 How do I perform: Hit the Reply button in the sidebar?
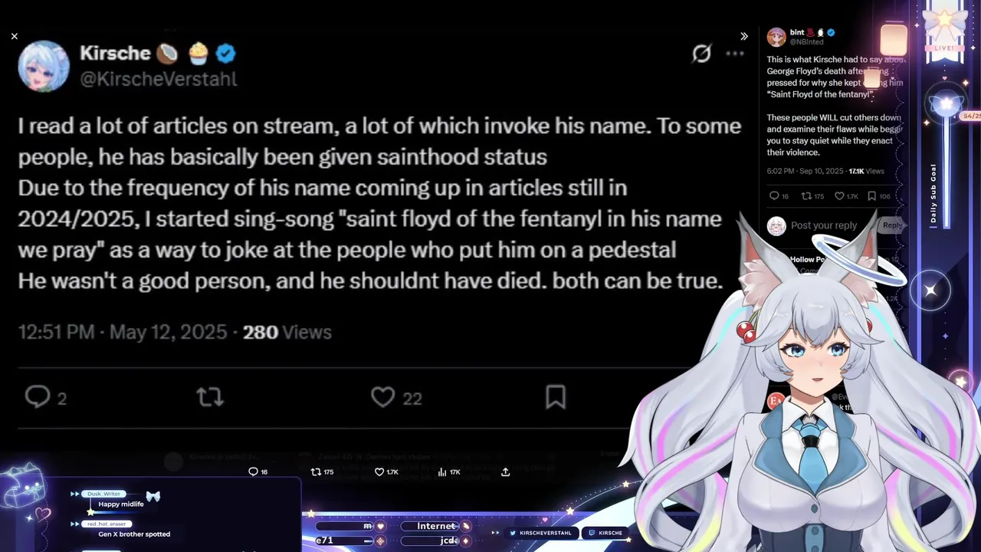[x=892, y=225]
